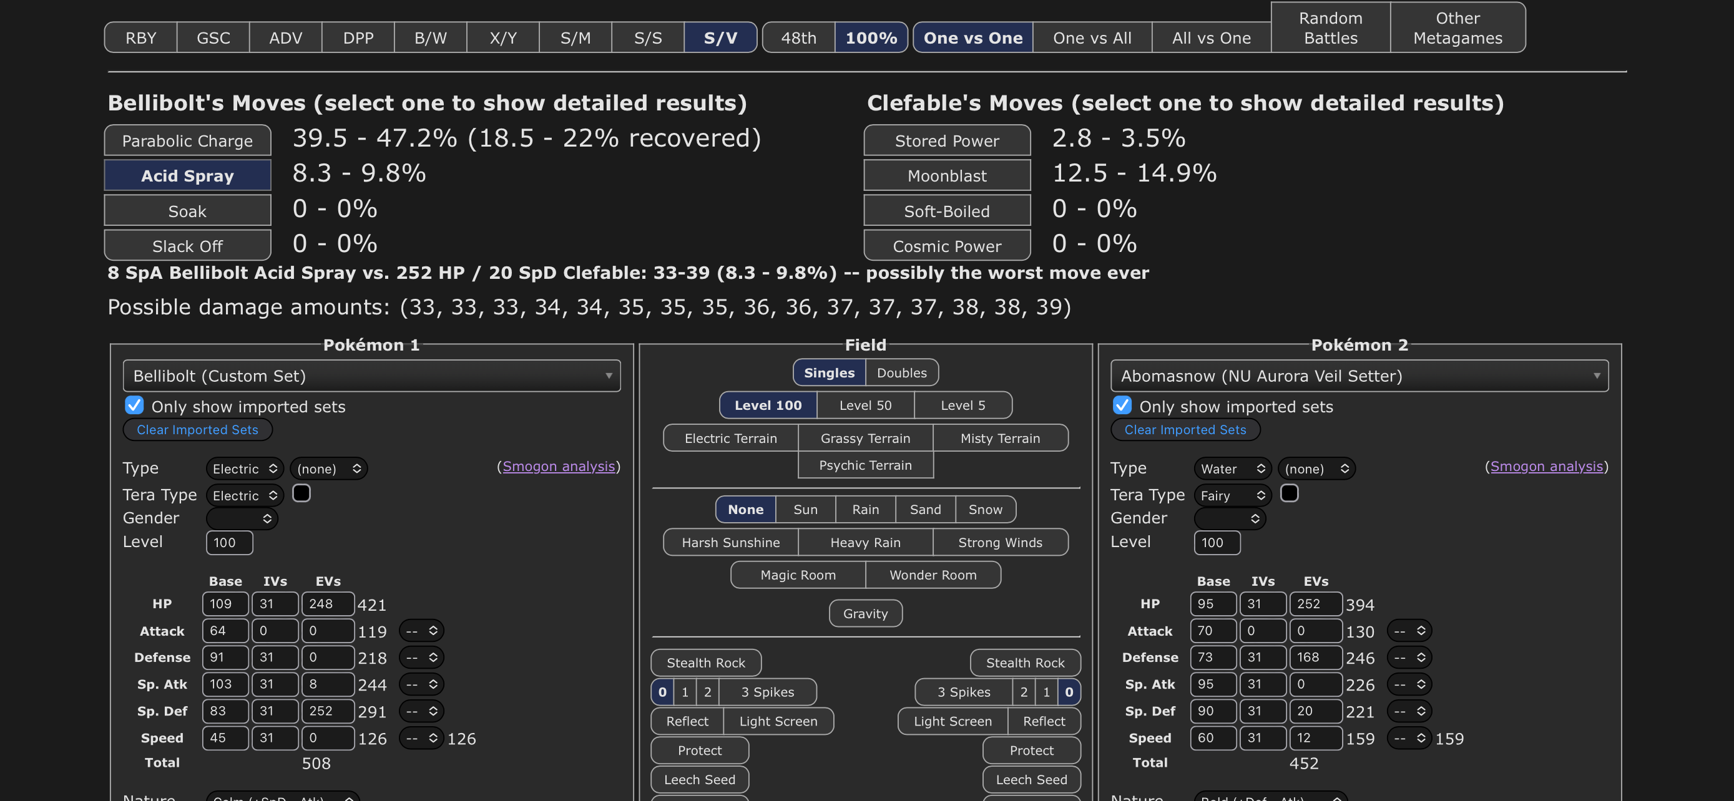Set weather to Sun
The height and width of the screenshot is (801, 1734).
(x=805, y=509)
